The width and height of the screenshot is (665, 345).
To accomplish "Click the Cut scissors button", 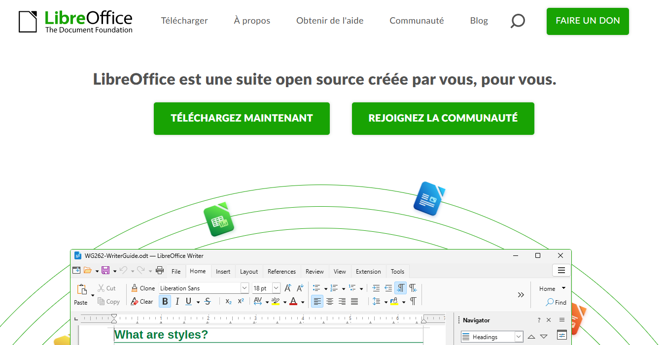I will coord(106,288).
